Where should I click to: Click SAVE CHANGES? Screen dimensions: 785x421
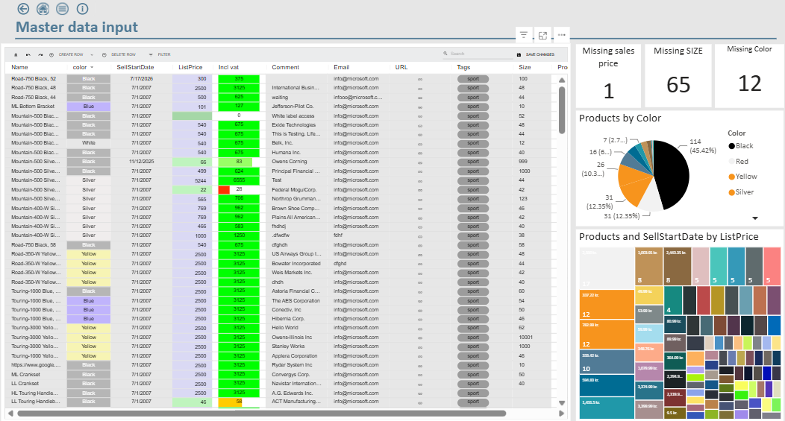click(540, 54)
